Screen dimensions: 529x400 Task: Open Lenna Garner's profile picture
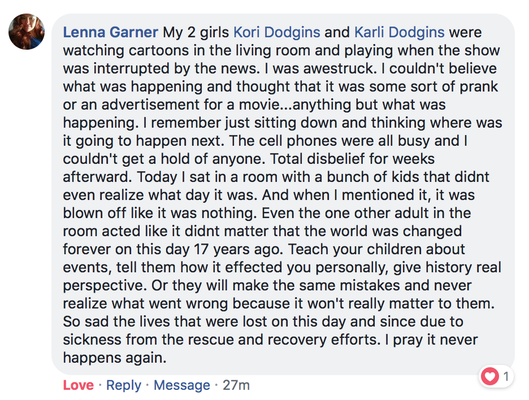[x=26, y=32]
